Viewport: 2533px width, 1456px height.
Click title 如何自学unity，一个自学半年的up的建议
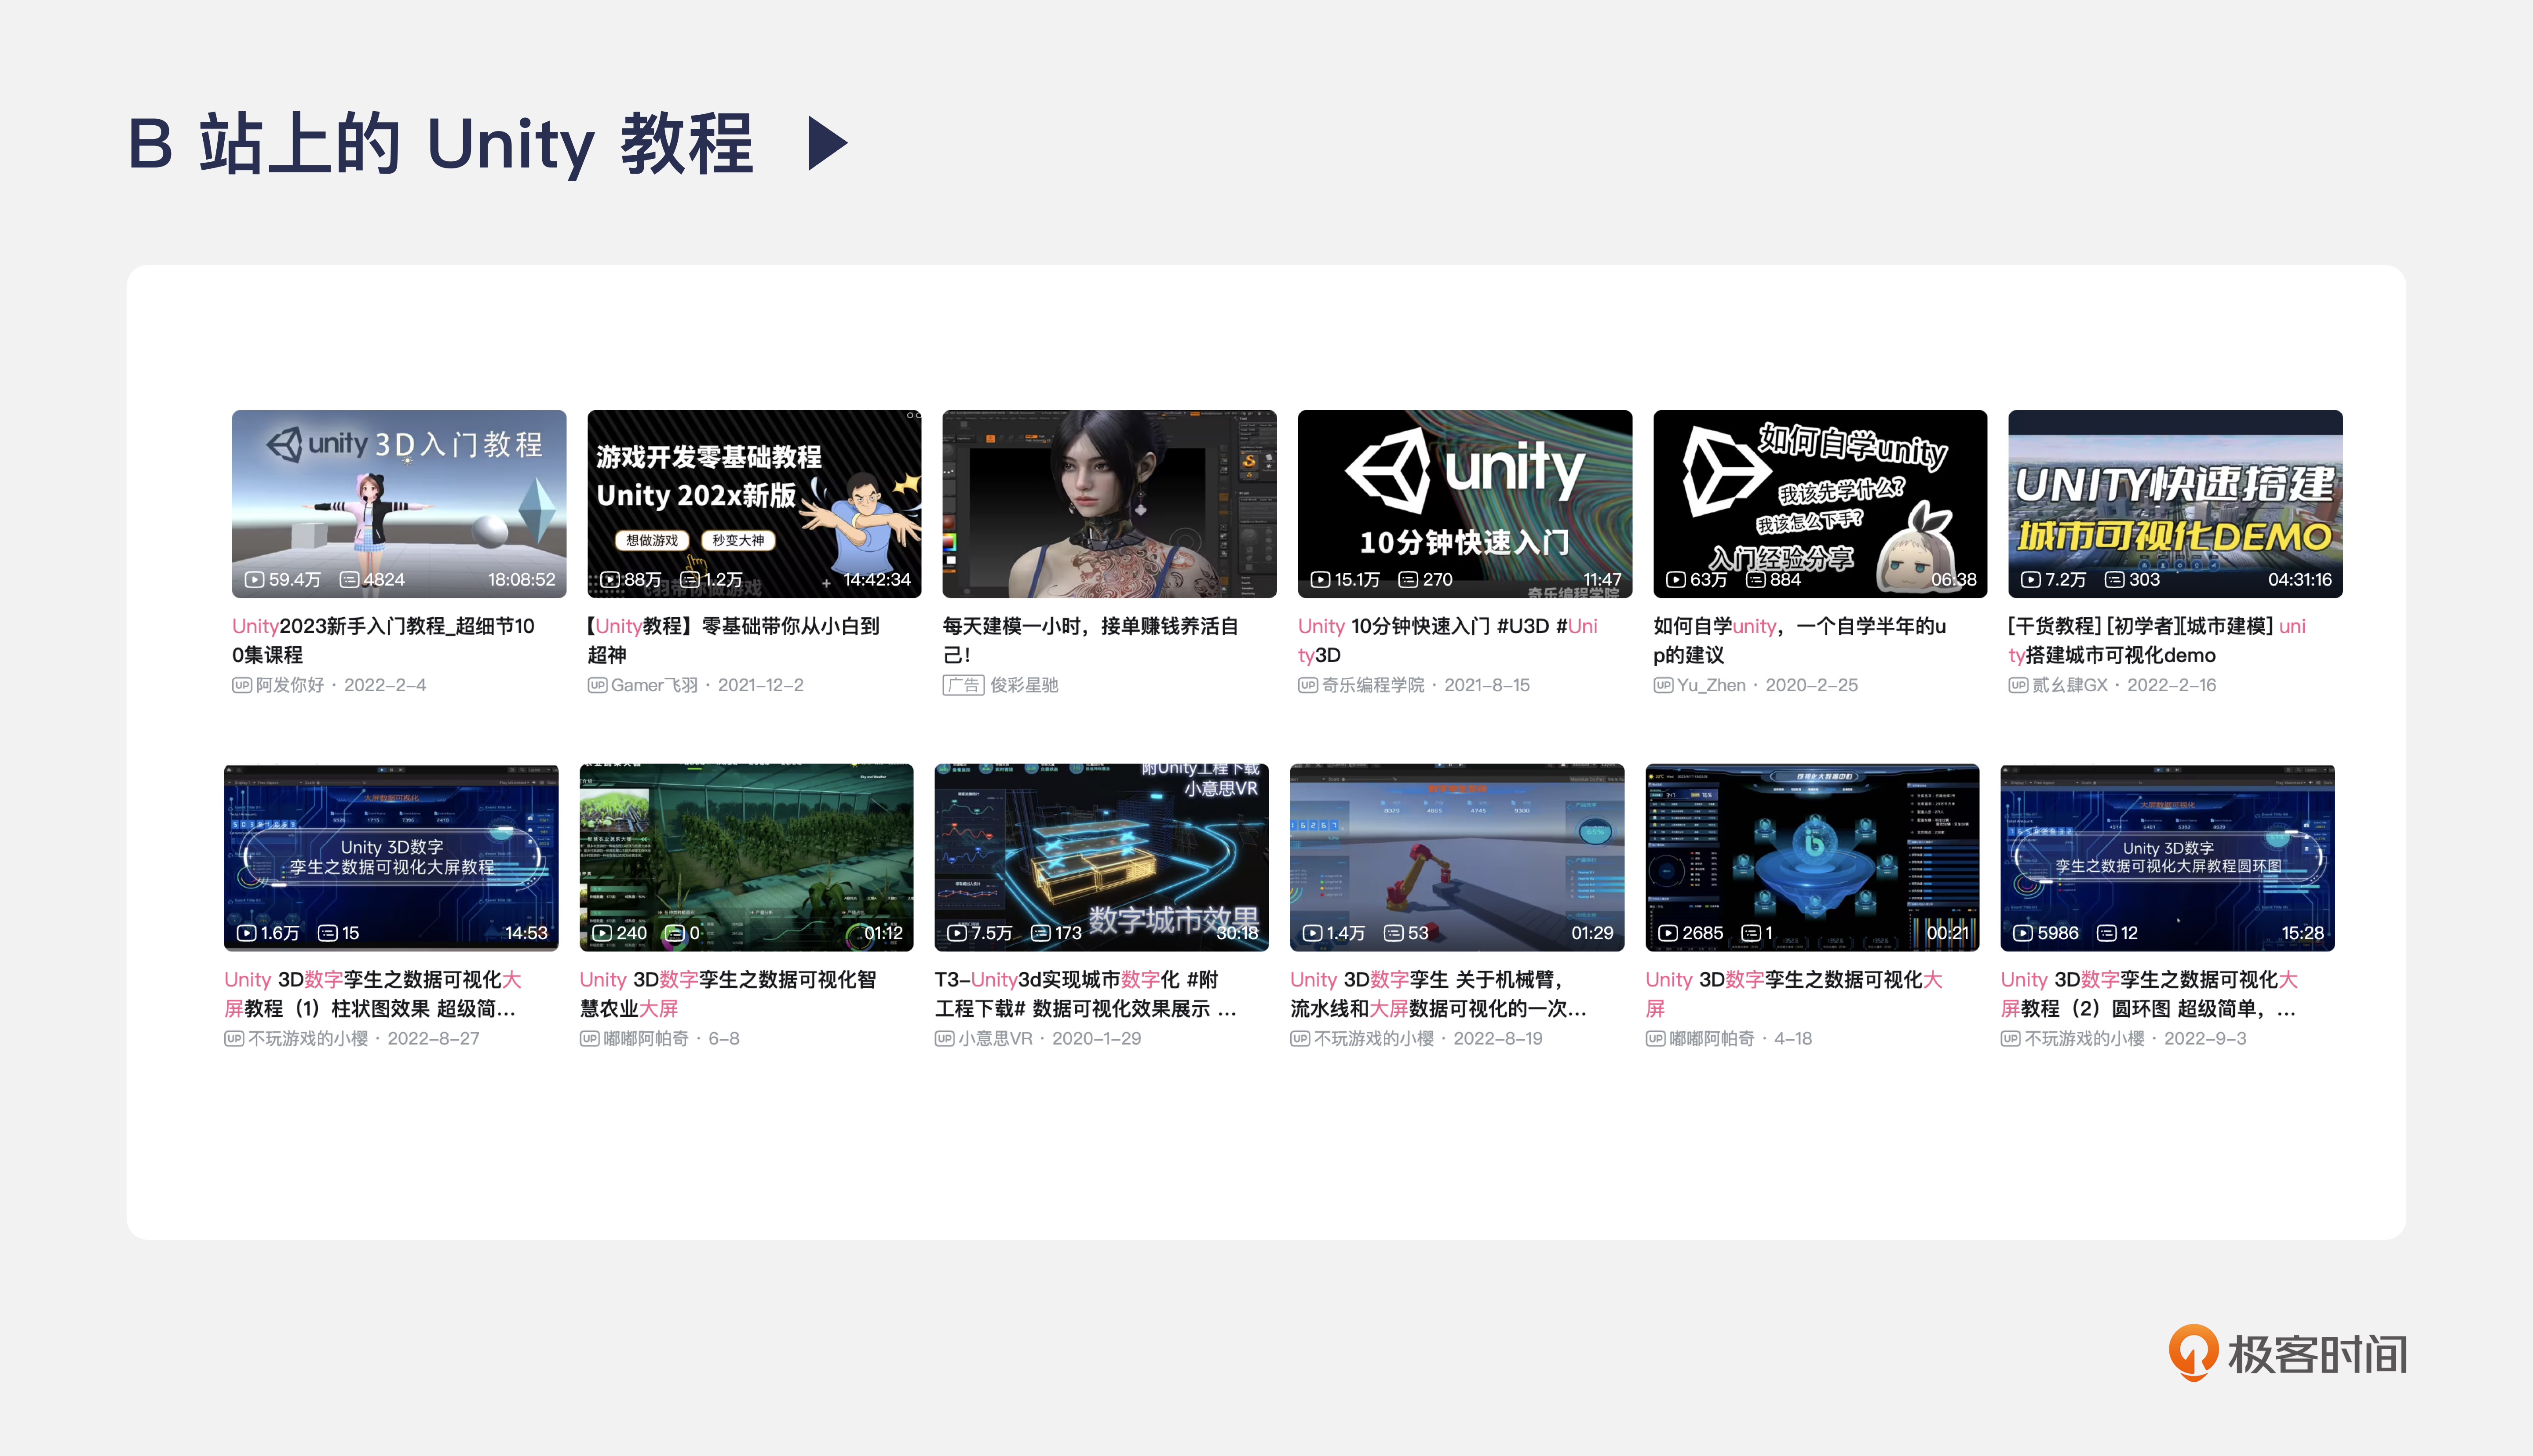[1799, 640]
